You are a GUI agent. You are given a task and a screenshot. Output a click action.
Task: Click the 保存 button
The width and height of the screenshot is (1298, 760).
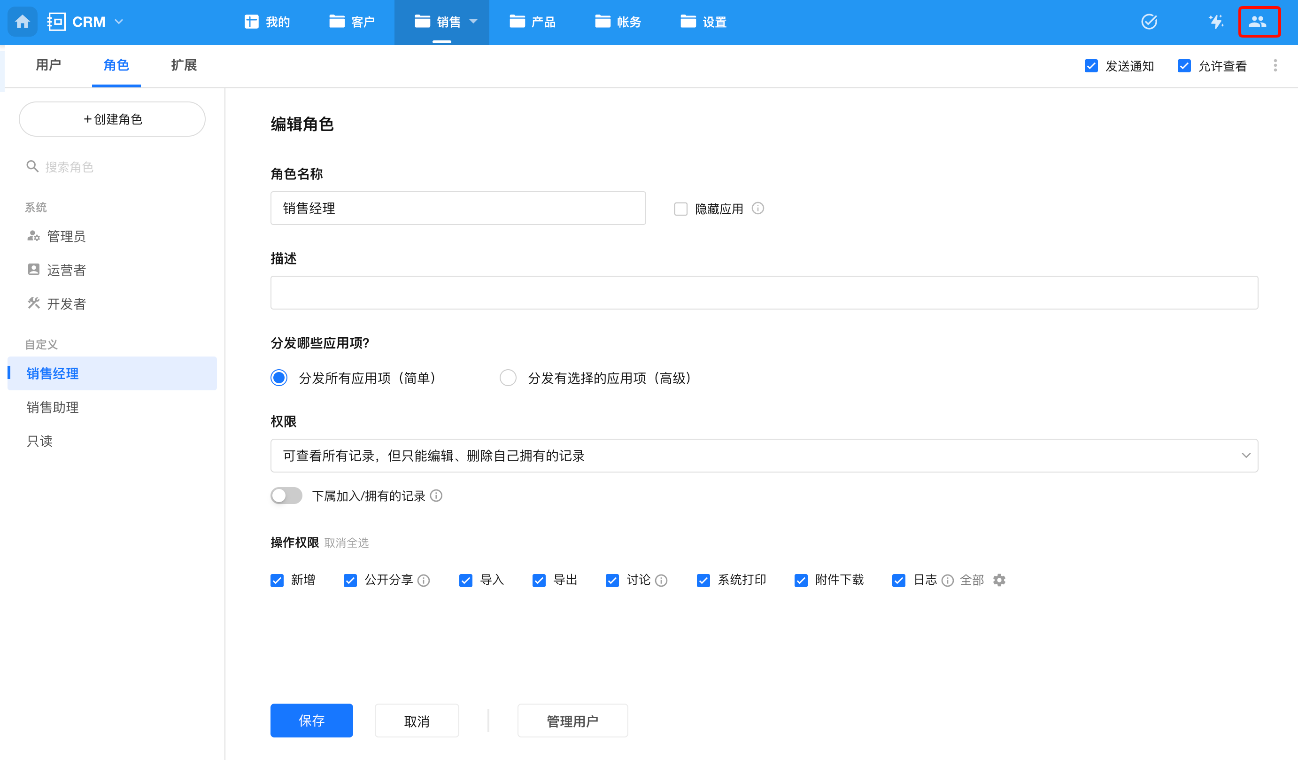pyautogui.click(x=312, y=721)
